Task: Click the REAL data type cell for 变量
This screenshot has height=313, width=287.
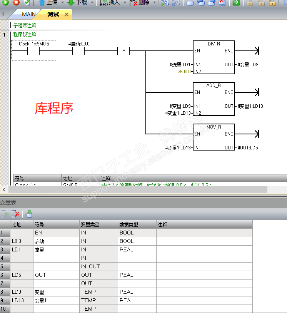Action: point(137,292)
